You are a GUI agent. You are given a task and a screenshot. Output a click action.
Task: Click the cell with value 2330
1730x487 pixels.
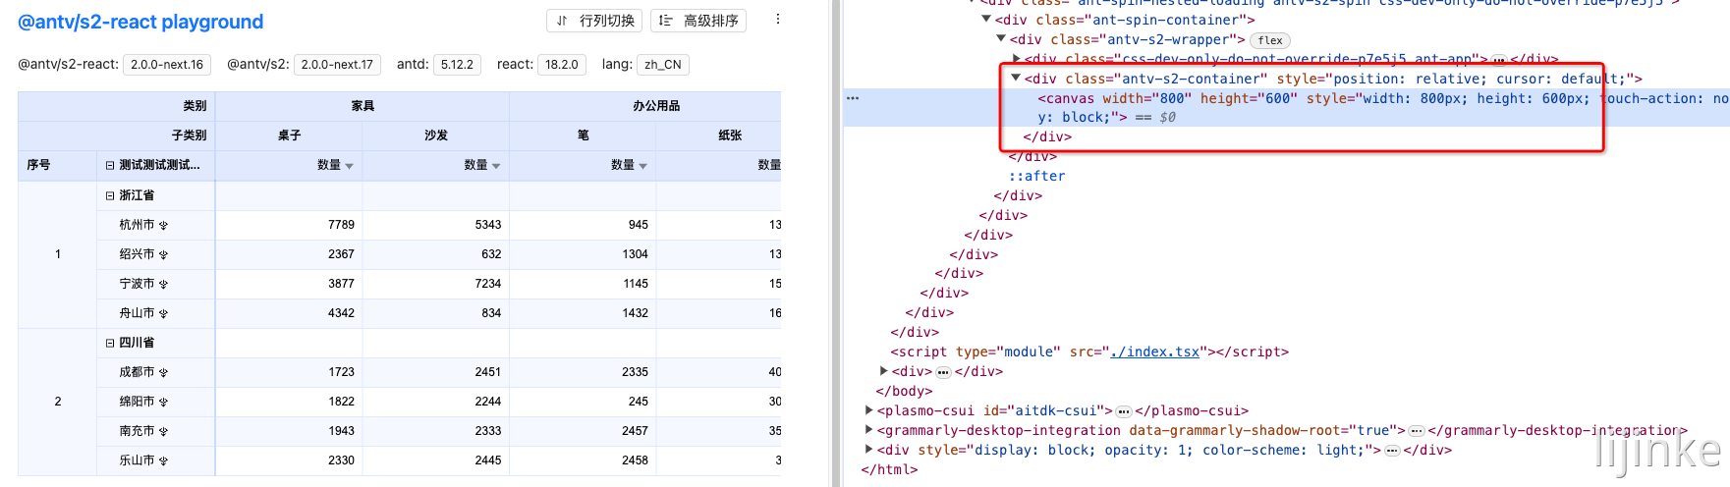click(289, 460)
